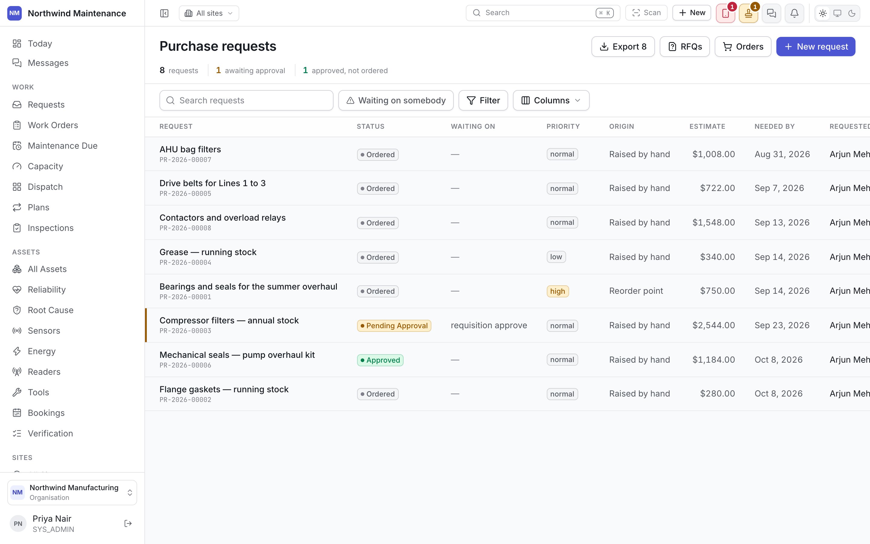Open the chat messages icon in top bar
Screen dimensions: 870x544
pos(771,13)
